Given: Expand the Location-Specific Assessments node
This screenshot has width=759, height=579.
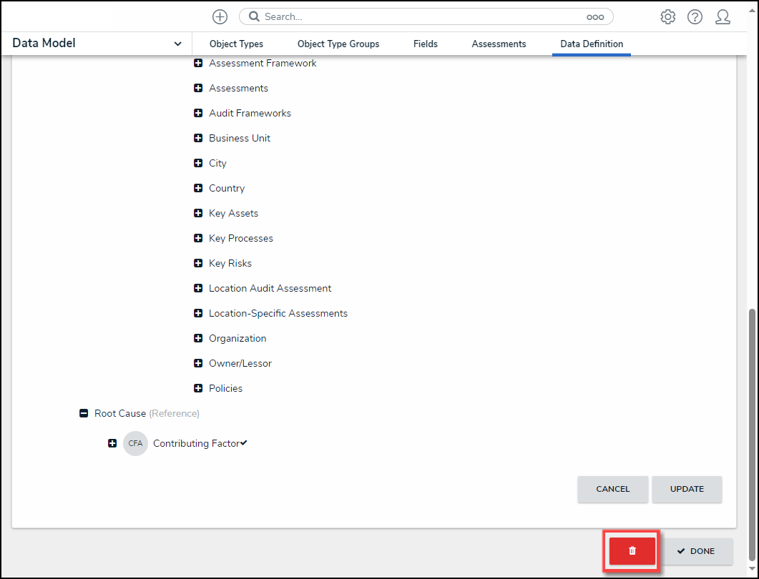Looking at the screenshot, I should [x=198, y=313].
